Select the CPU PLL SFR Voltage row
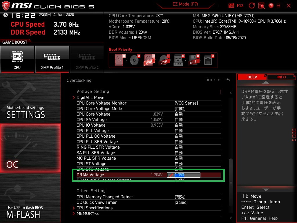 [148, 141]
